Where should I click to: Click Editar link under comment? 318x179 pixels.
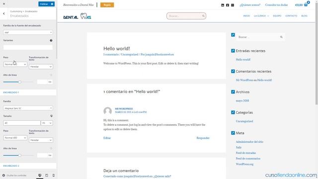(107, 138)
